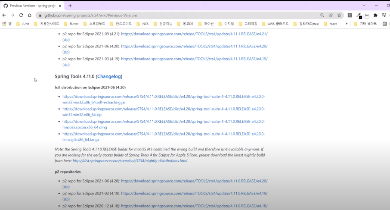Go back to the previous page

click(4, 15)
